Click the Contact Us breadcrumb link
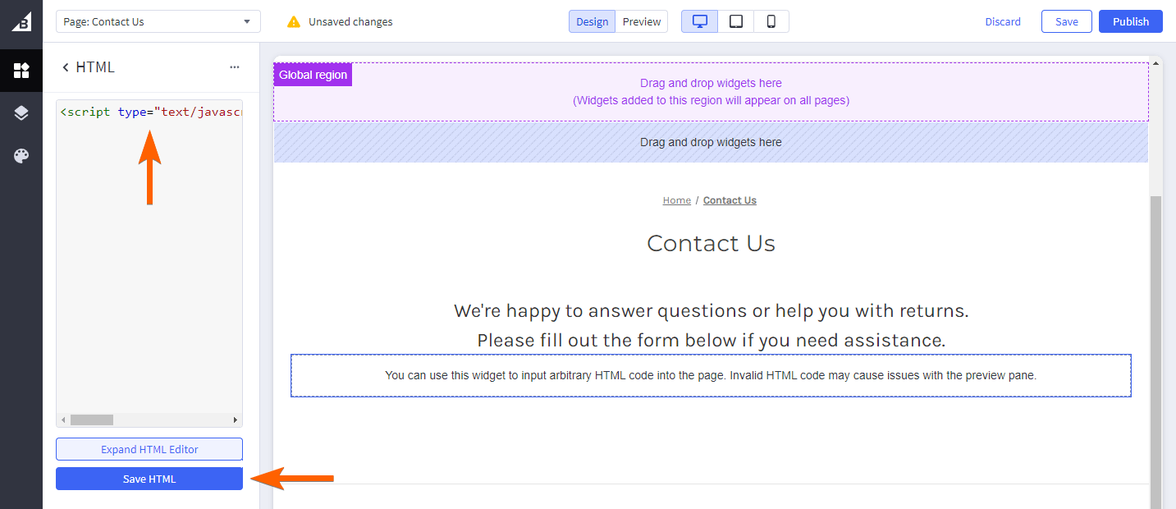 (730, 200)
